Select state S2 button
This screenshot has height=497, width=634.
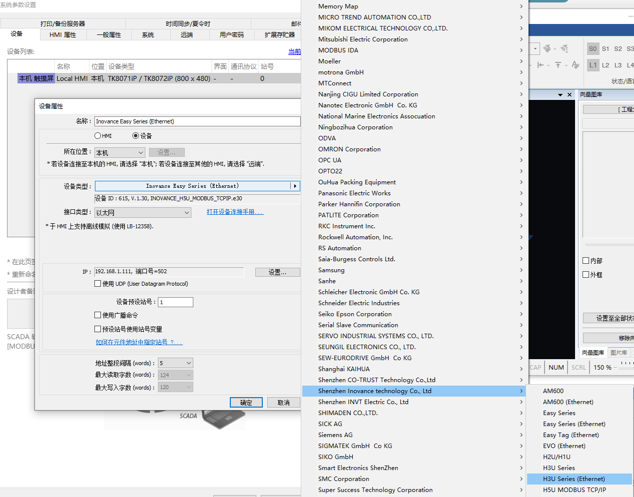coord(618,49)
